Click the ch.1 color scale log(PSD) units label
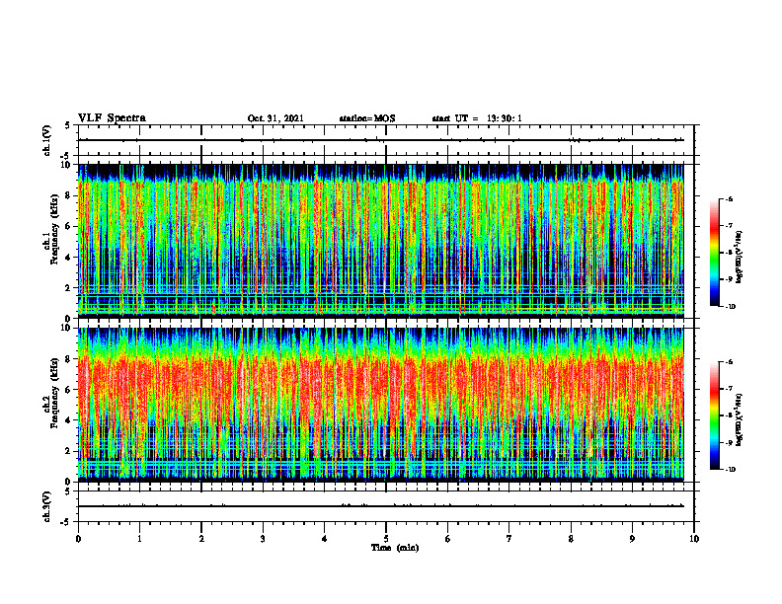 tap(740, 258)
